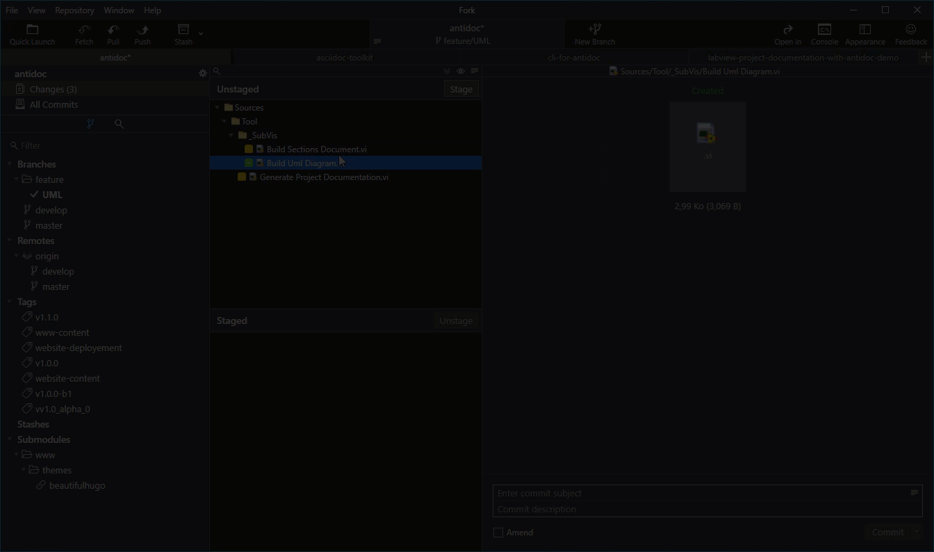Stage Generate Project Documentation.vi via status box
This screenshot has height=552, width=934.
click(x=242, y=177)
